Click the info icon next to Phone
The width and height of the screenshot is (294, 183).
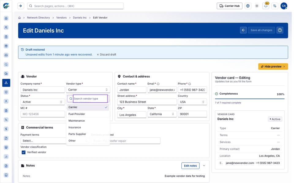pyautogui.click(x=190, y=84)
